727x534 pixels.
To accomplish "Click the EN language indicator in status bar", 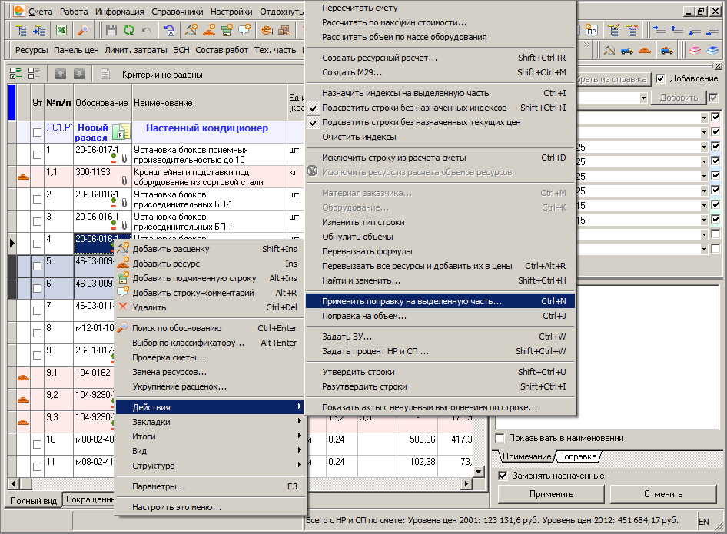I will point(704,522).
